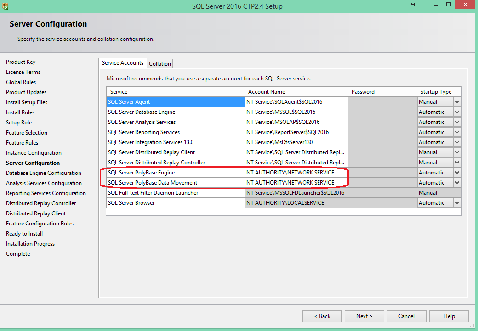This screenshot has height=331, width=478.
Task: Click Global Rules in the setup steps
Action: pyautogui.click(x=21, y=82)
